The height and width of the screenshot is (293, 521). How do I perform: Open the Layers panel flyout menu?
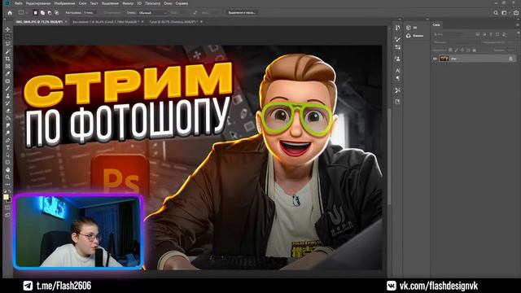(x=518, y=25)
